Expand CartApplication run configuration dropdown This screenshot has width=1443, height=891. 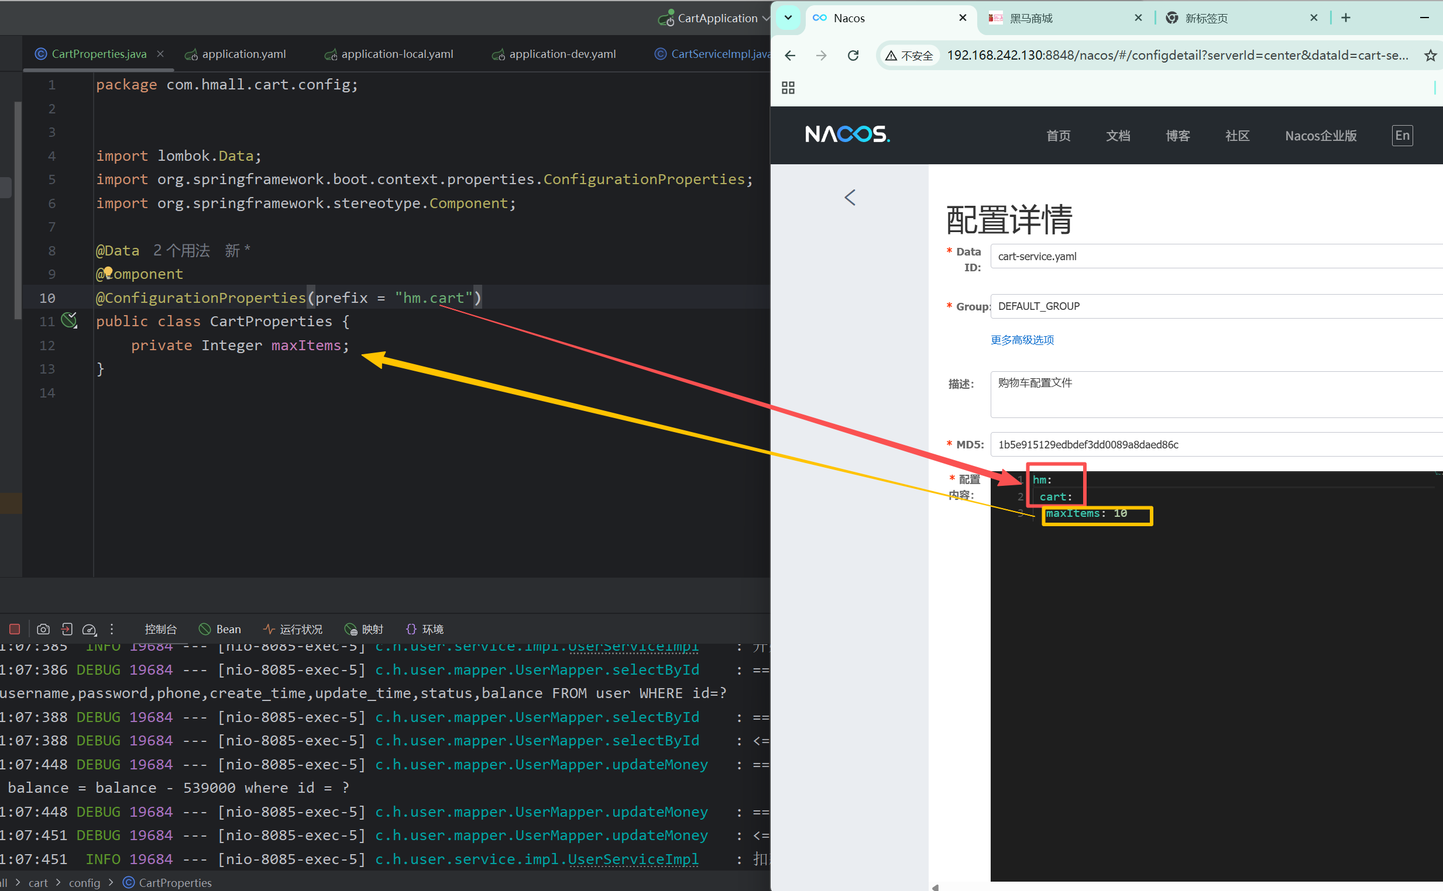point(765,18)
